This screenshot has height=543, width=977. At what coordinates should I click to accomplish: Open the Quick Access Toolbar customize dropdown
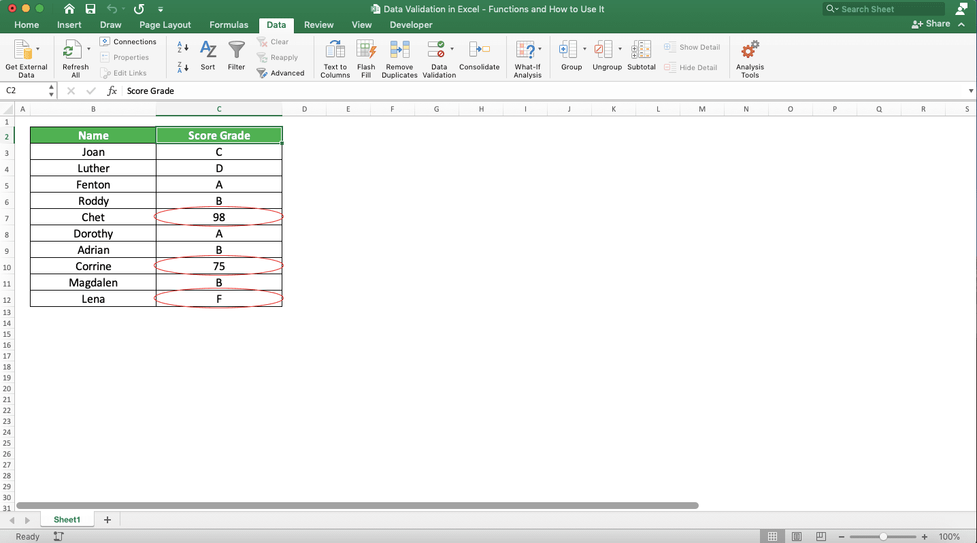coord(160,10)
